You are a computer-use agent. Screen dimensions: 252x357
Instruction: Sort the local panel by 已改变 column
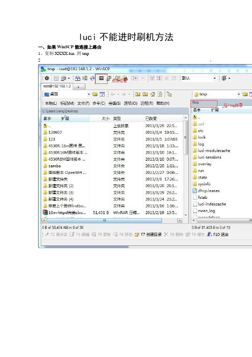pyautogui.click(x=163, y=118)
